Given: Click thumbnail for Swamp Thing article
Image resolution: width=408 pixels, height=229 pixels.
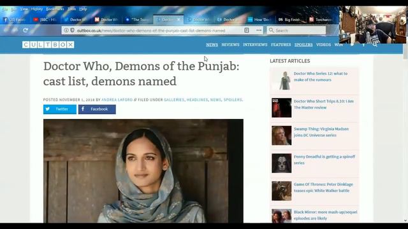Looking at the screenshot, I should [x=282, y=135].
